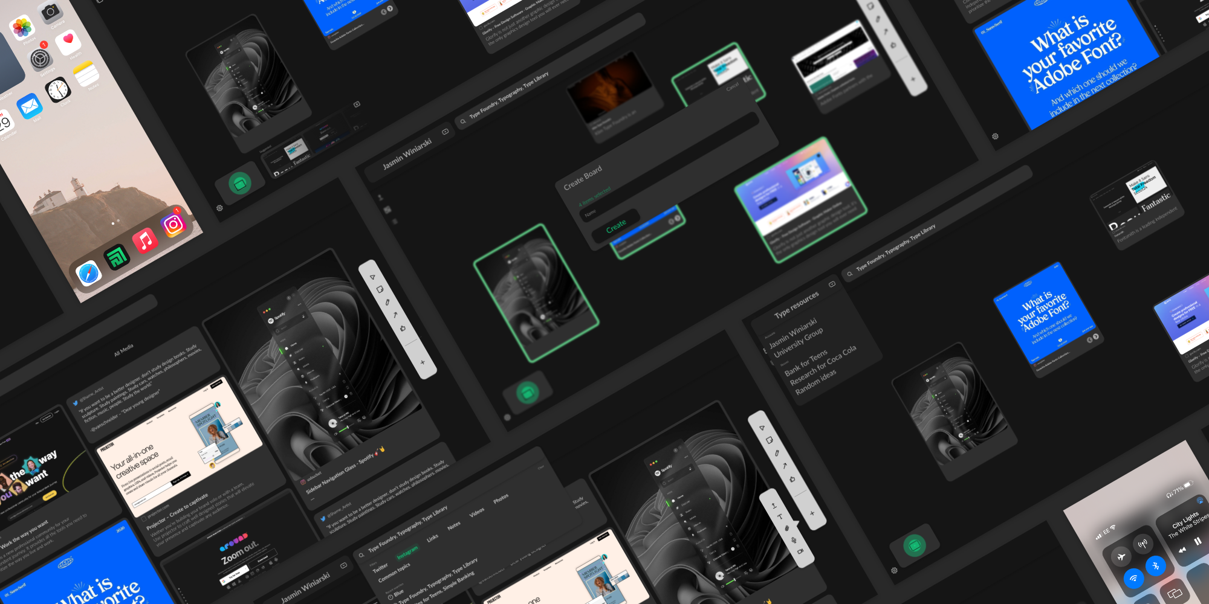The width and height of the screenshot is (1209, 604).
Task: Launch the green app in the iPad dock
Action: coord(117,257)
